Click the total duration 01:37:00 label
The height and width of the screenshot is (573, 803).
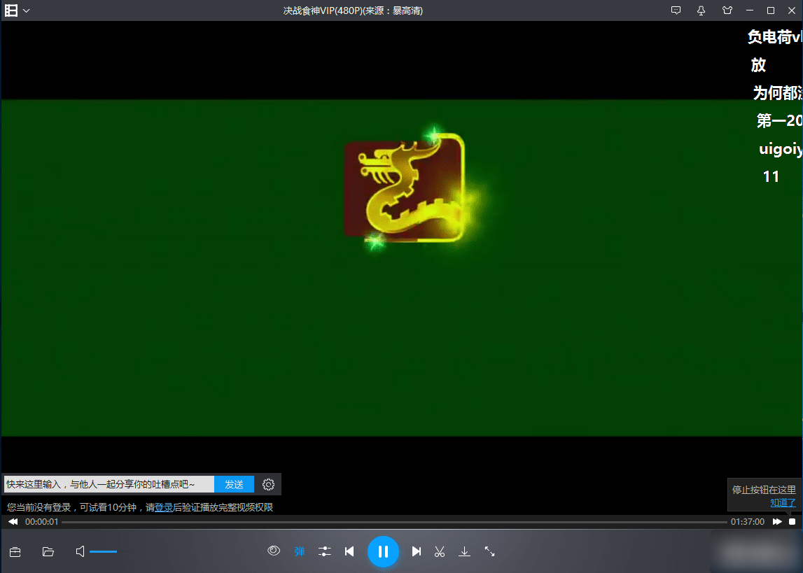748,522
